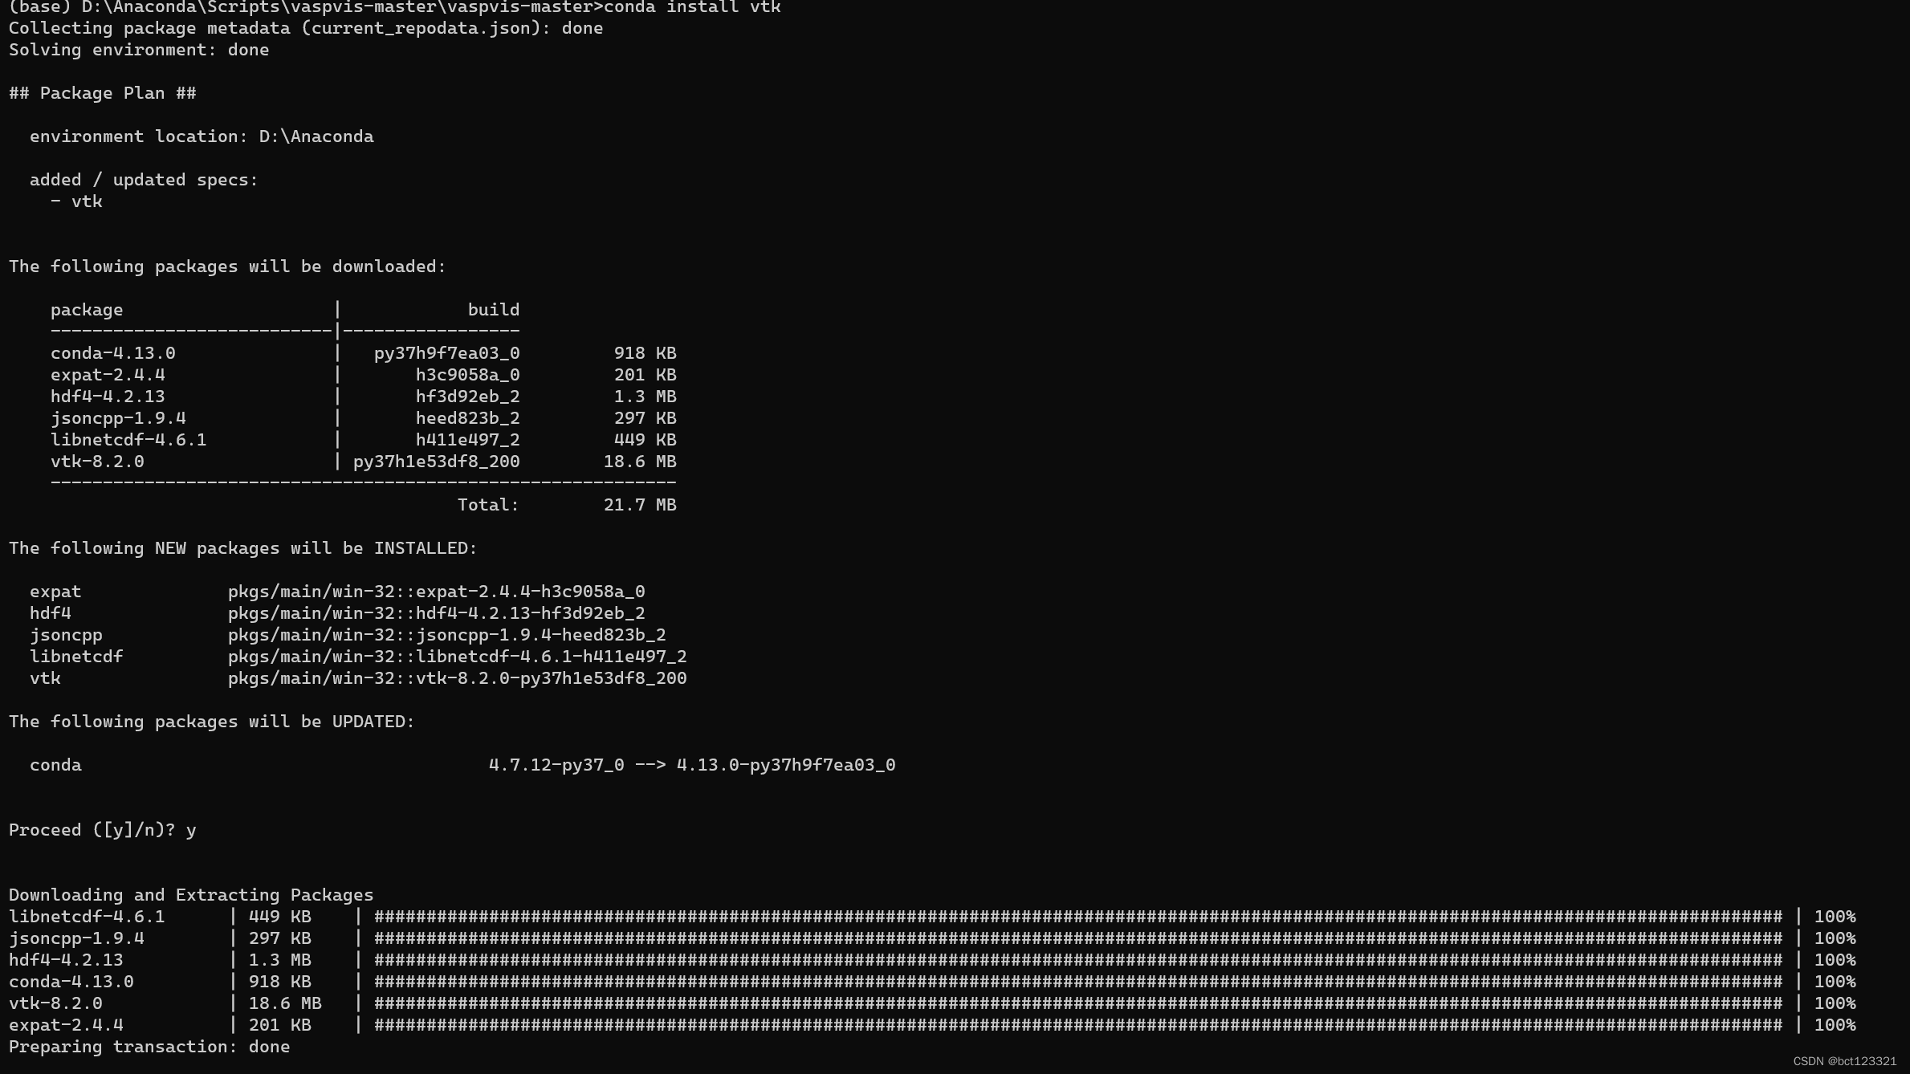Screen dimensions: 1910x1074
Task: Click the Solving environment: done line
Action: (x=138, y=49)
